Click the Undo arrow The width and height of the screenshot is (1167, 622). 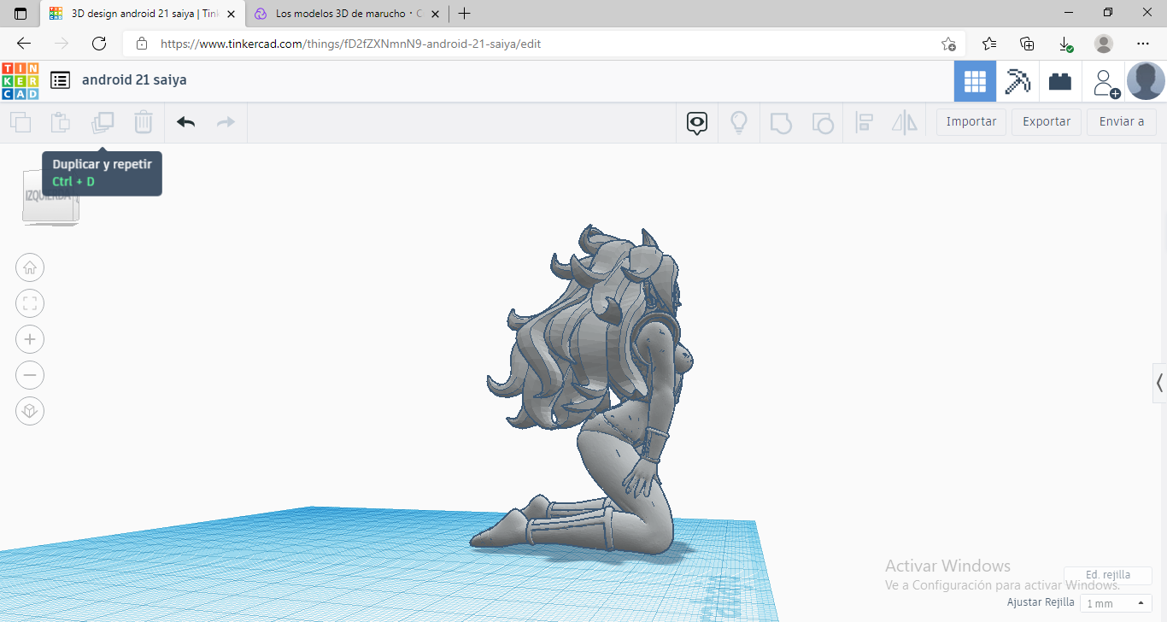point(185,122)
